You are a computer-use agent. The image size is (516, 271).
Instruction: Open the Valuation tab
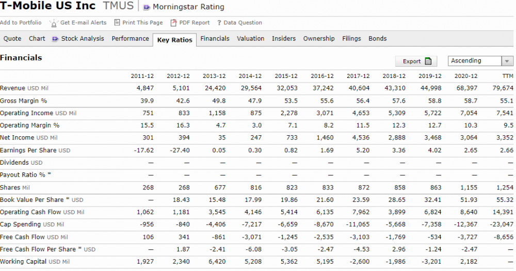pyautogui.click(x=250, y=39)
